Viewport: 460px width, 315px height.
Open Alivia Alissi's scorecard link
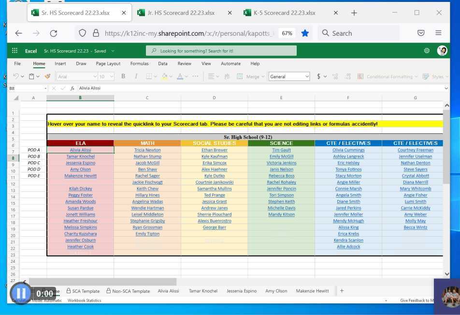point(80,150)
